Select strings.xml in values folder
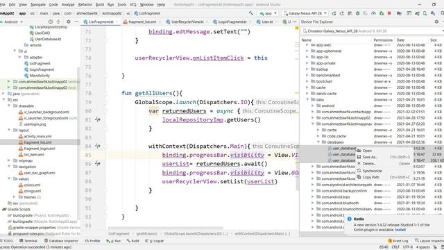The height and width of the screenshot is (250, 444). 32,191
